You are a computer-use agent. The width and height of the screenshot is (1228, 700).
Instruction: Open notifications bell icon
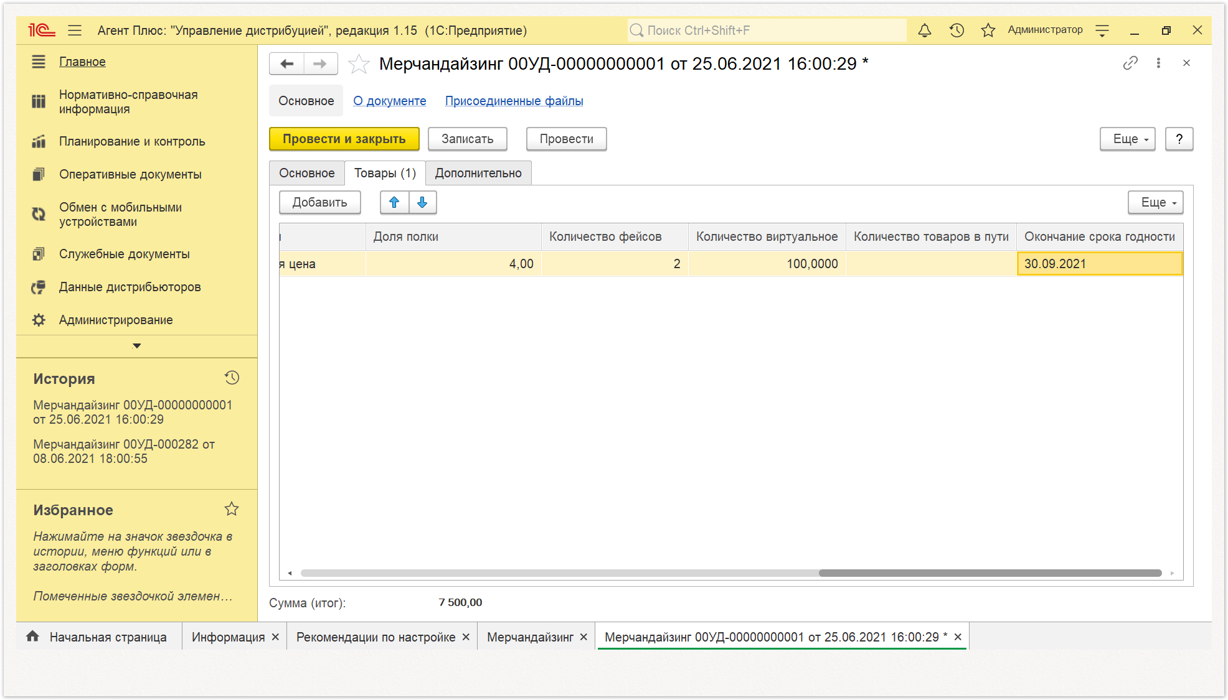(925, 30)
